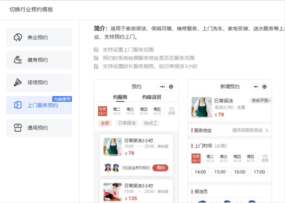Switch to the 约保洁员 tab
Image resolution: width=285 pixels, height=203 pixels.
(x=152, y=97)
